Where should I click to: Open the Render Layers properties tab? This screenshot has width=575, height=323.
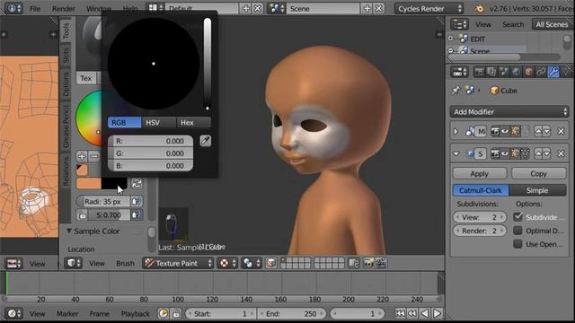coord(491,72)
